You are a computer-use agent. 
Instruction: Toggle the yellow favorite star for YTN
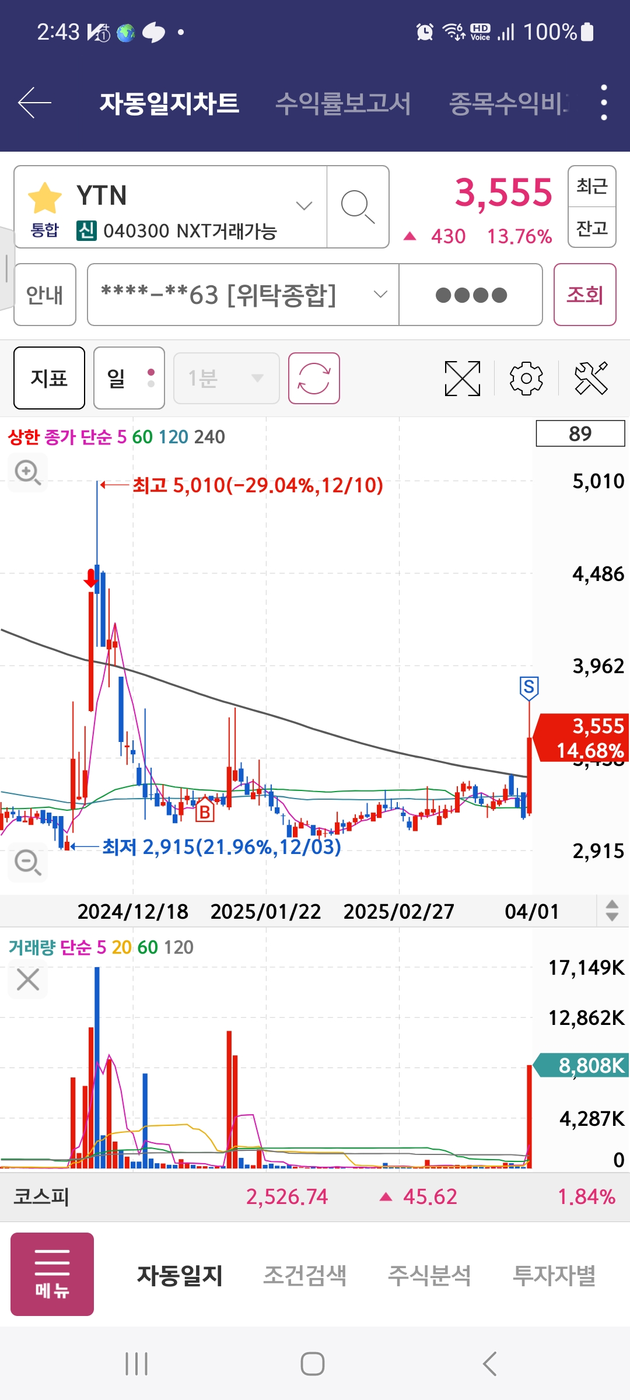click(x=44, y=198)
